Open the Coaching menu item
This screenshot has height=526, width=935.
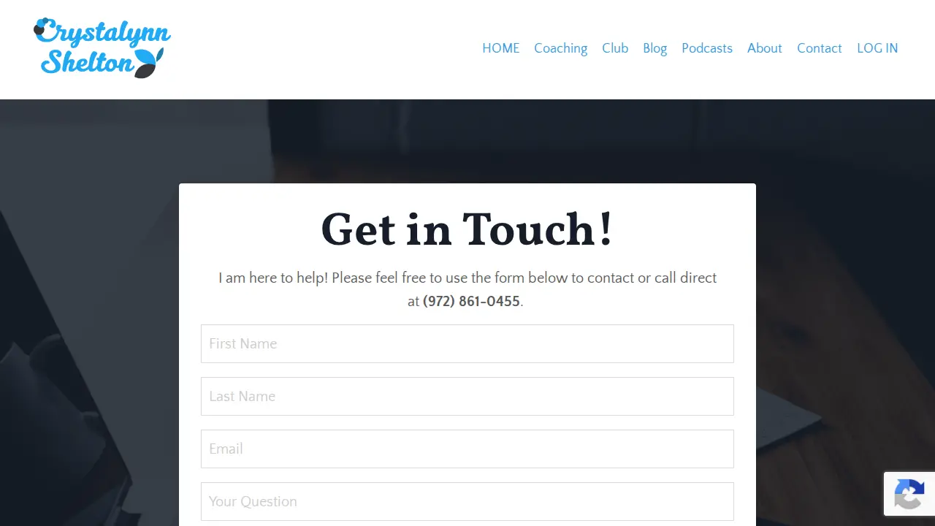(x=560, y=48)
